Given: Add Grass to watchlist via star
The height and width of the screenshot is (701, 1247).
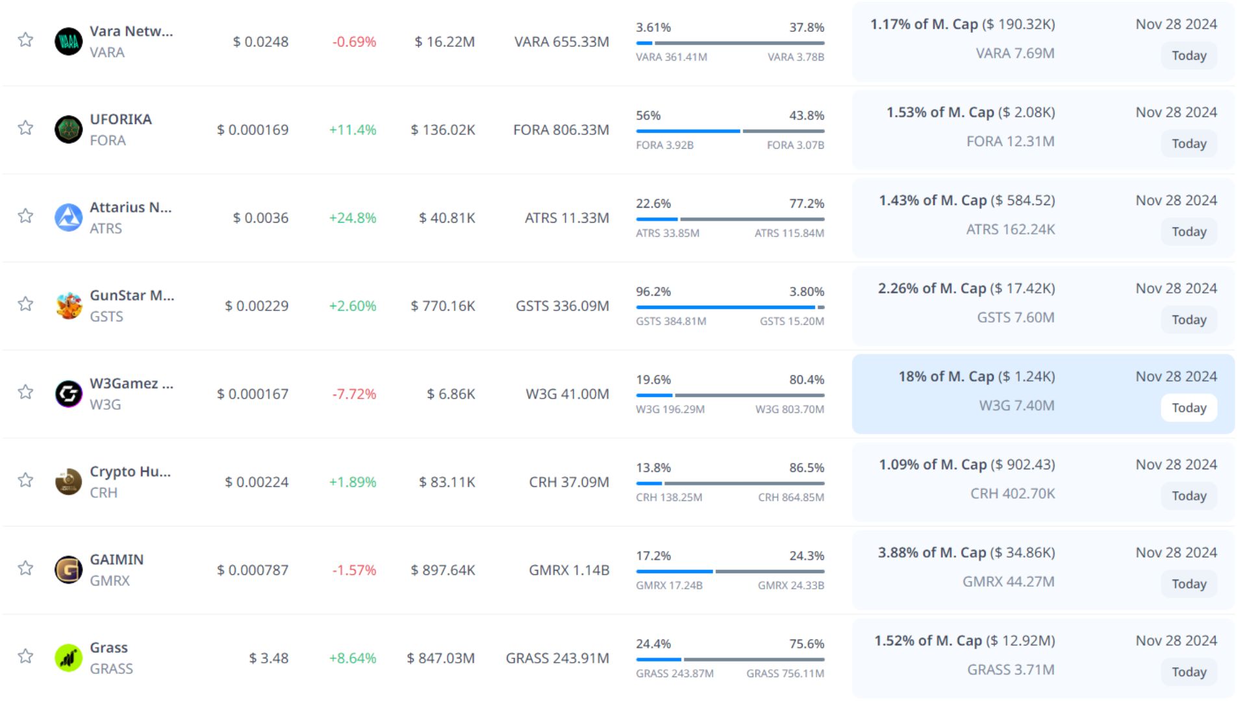Looking at the screenshot, I should (x=25, y=656).
